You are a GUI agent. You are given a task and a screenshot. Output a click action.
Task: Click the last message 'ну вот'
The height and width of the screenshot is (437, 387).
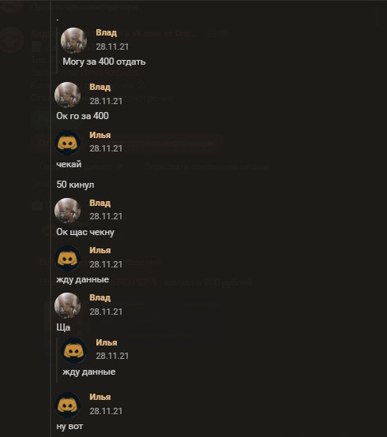click(70, 427)
